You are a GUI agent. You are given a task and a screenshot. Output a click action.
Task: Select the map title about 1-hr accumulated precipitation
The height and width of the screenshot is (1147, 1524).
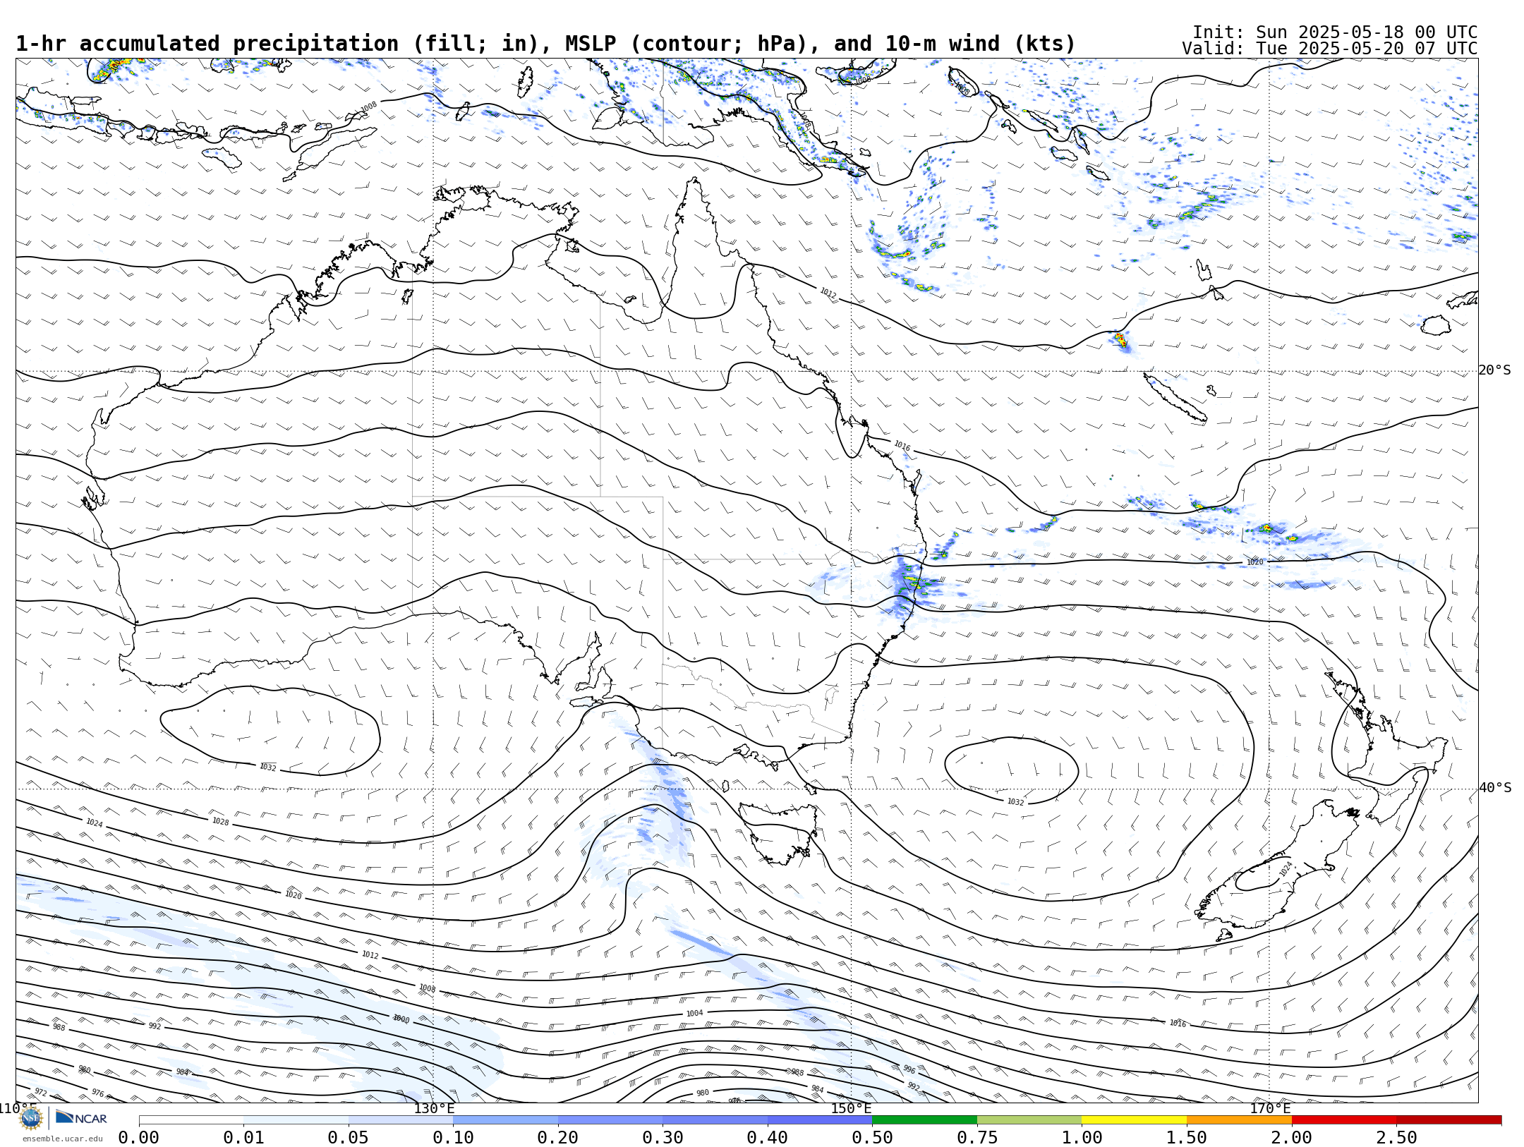[545, 44]
